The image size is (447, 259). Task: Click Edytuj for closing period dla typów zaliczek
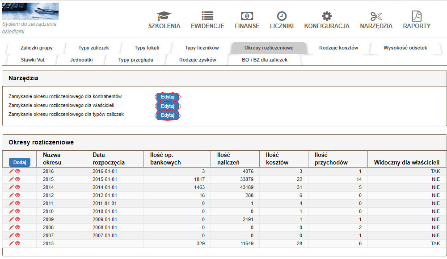pos(168,115)
